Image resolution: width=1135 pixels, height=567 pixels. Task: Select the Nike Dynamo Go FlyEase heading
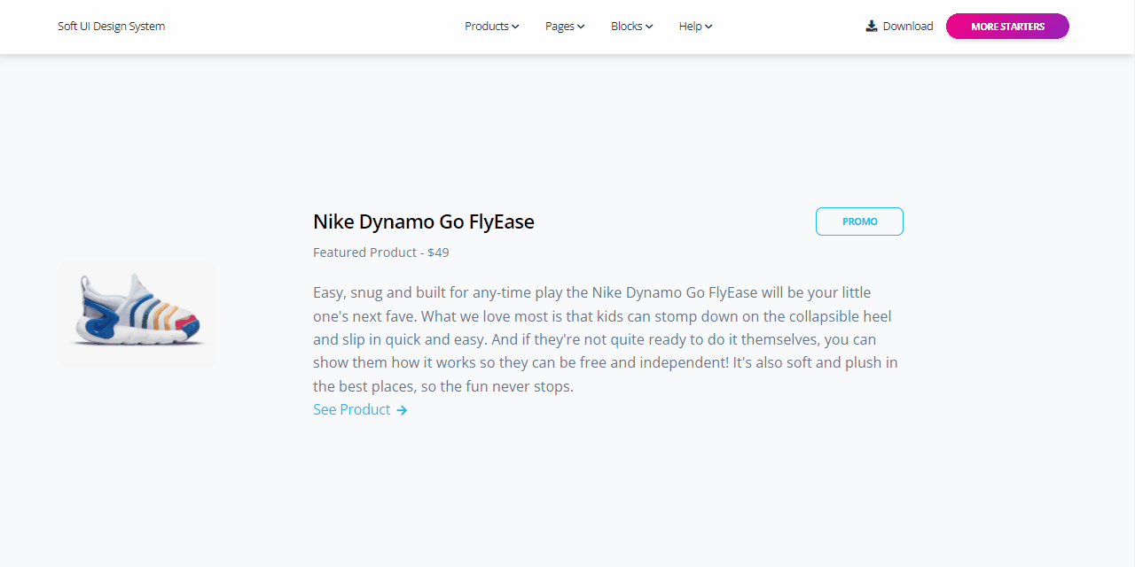[424, 221]
